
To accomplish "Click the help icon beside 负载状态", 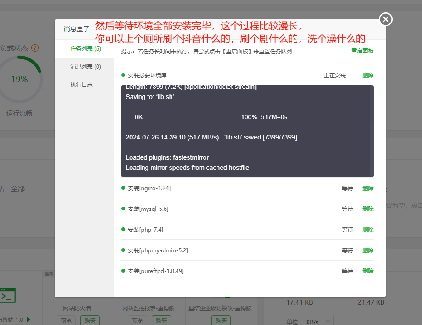I will pos(35,48).
